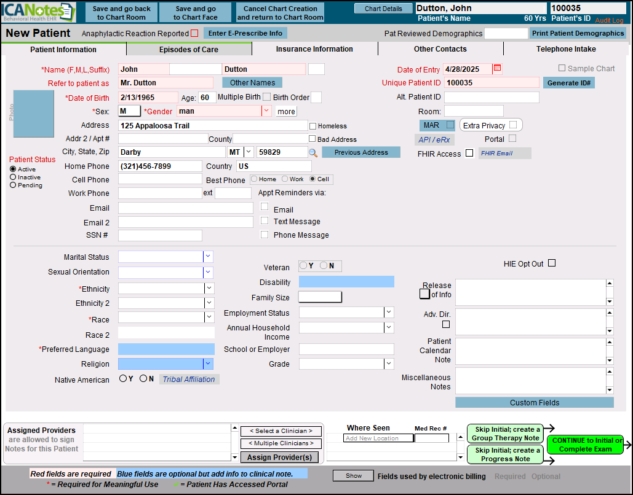The width and height of the screenshot is (633, 495).
Task: Click the patient photo placeholder
Action: coord(34,114)
